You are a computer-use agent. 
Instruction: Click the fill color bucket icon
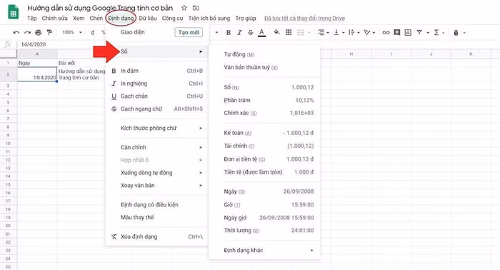click(277, 32)
